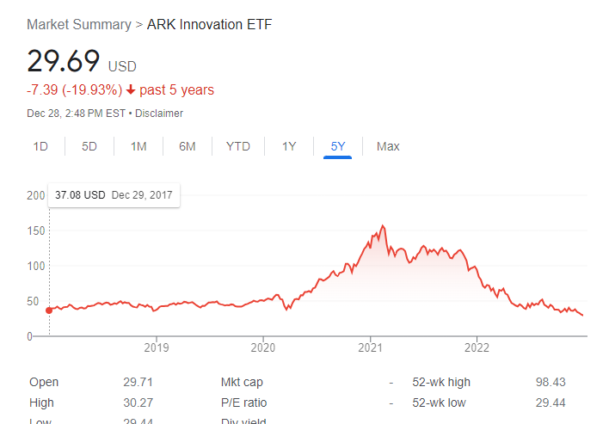This screenshot has width=609, height=424.
Task: Select the 1M time range tab
Action: pos(138,146)
